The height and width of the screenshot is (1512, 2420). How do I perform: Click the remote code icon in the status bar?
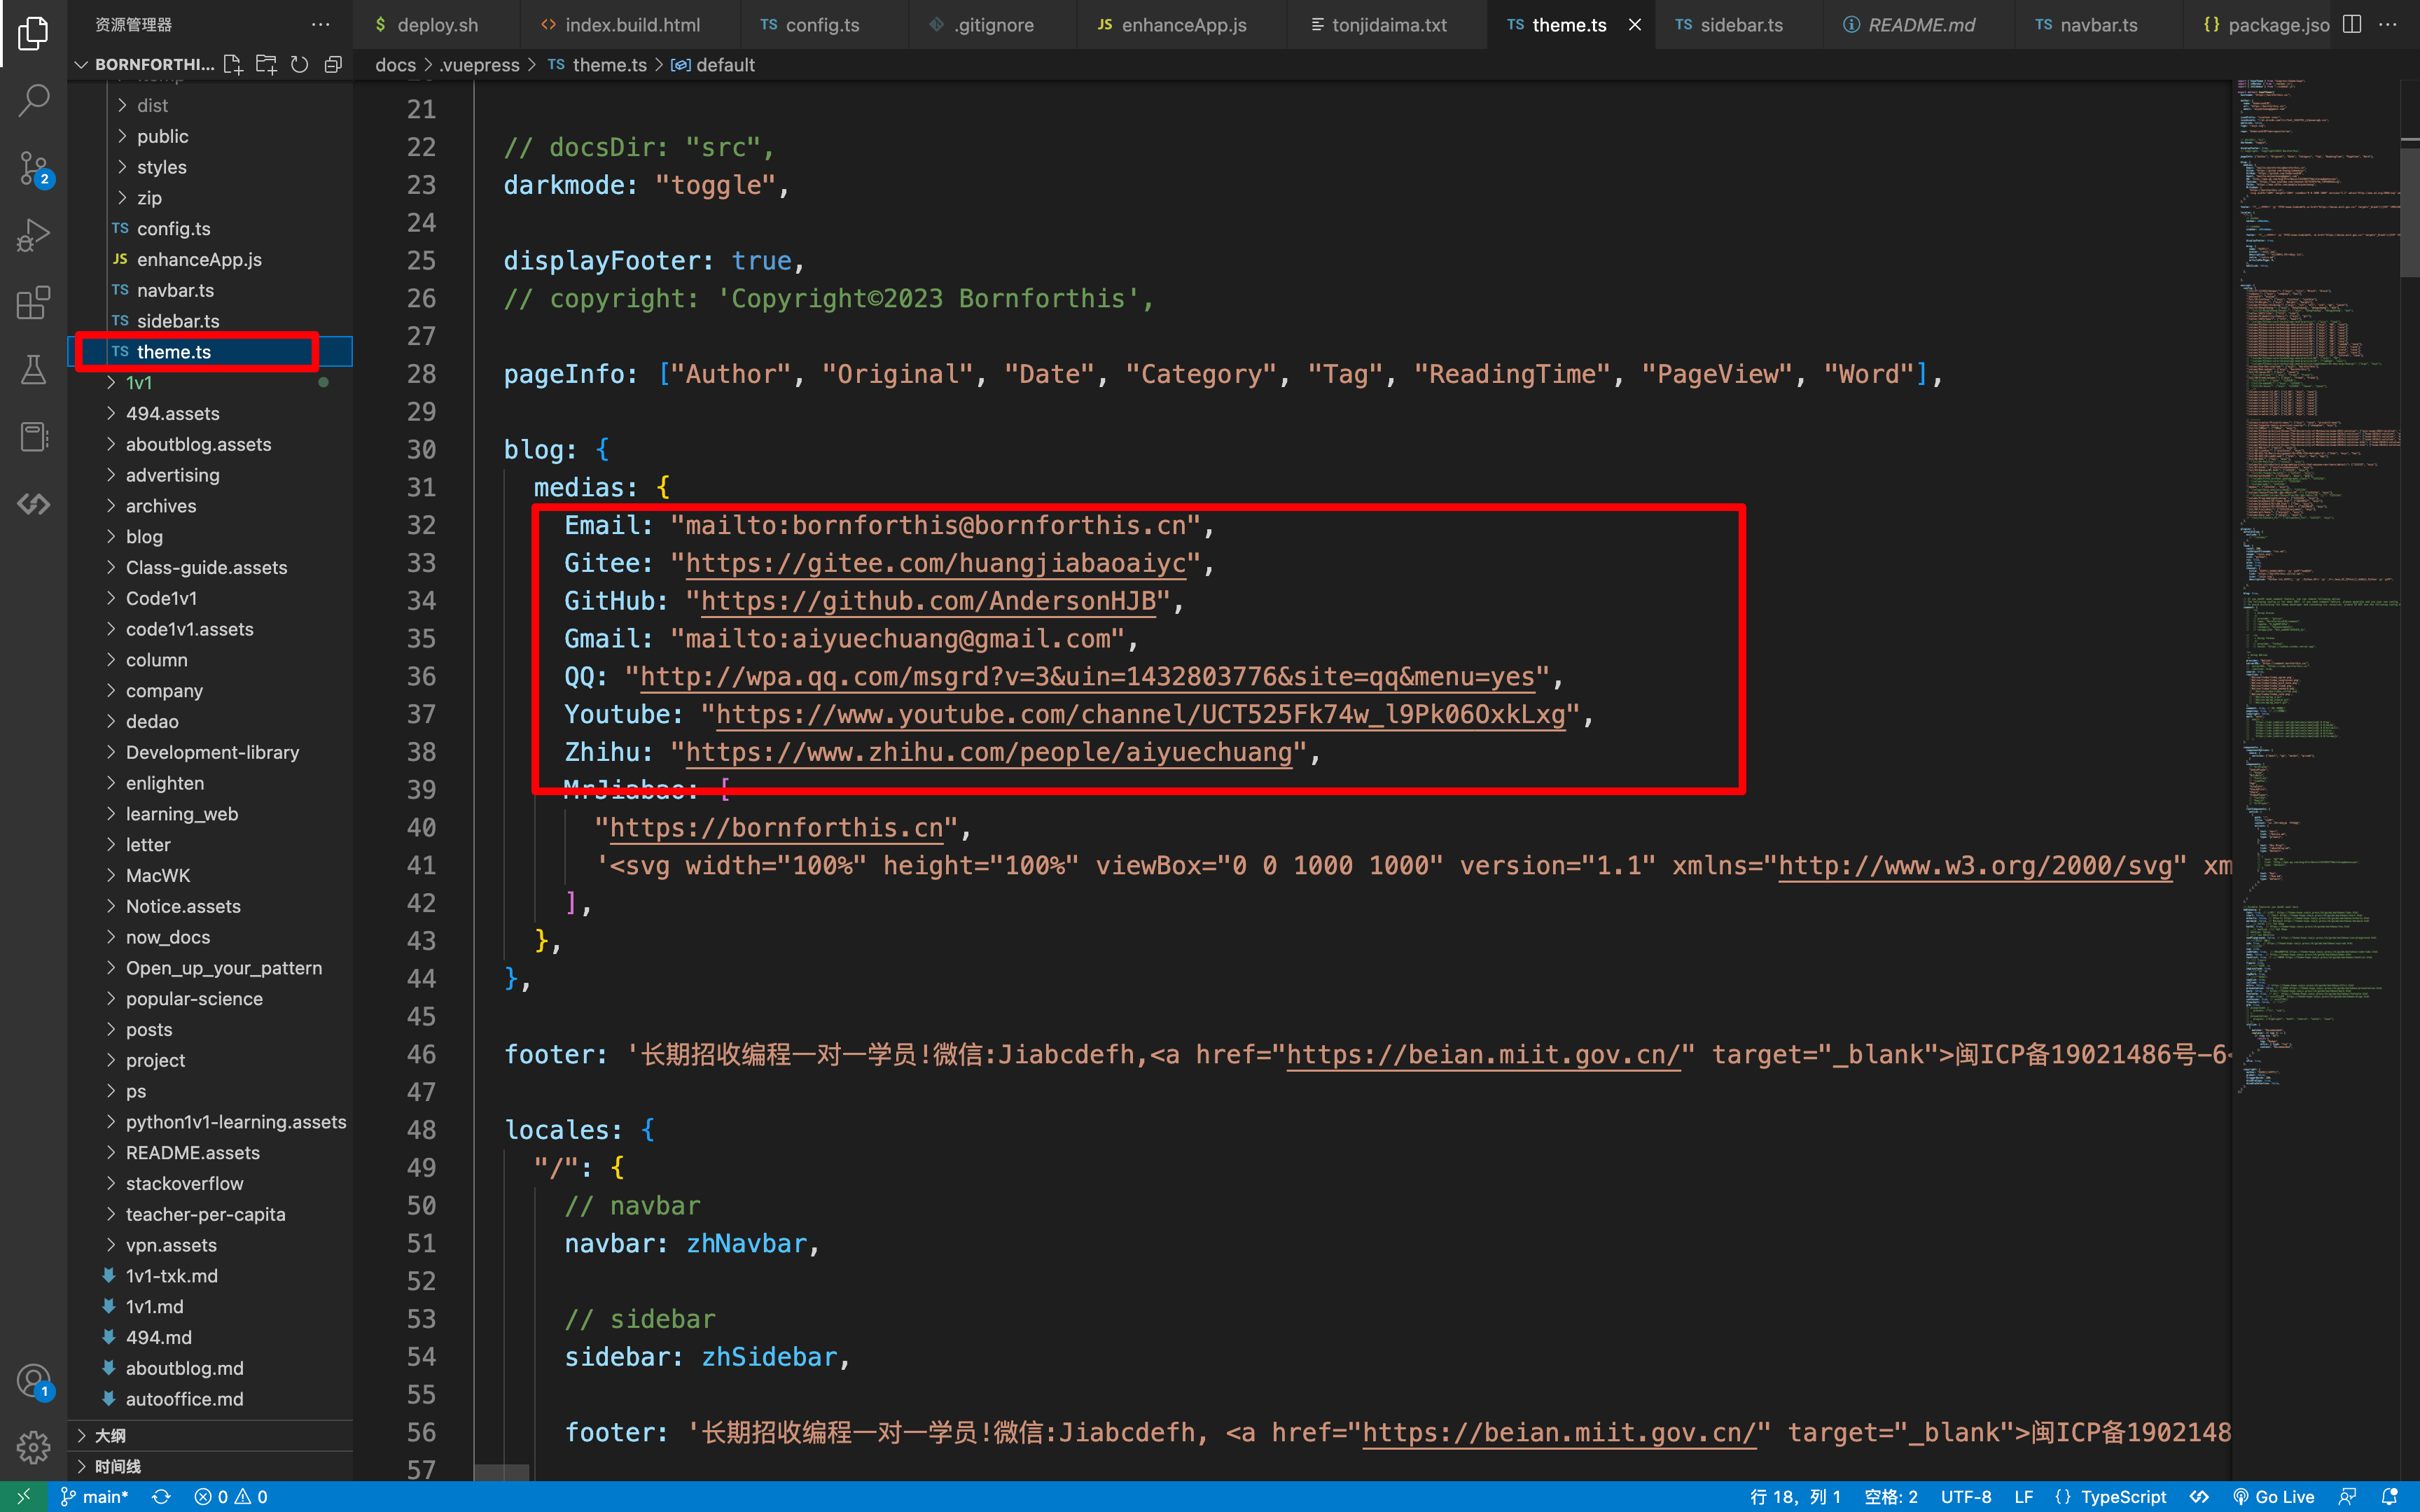(2199, 1496)
